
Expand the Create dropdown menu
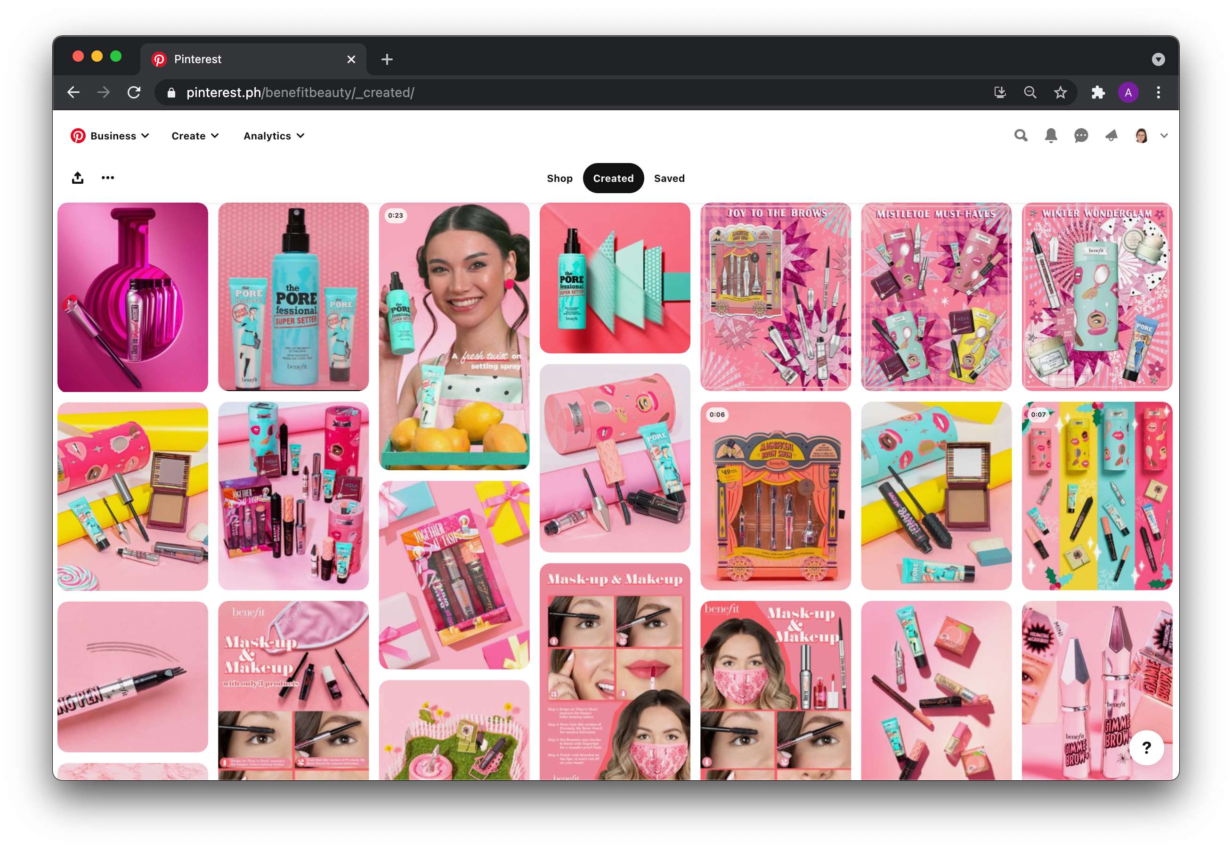click(x=195, y=136)
